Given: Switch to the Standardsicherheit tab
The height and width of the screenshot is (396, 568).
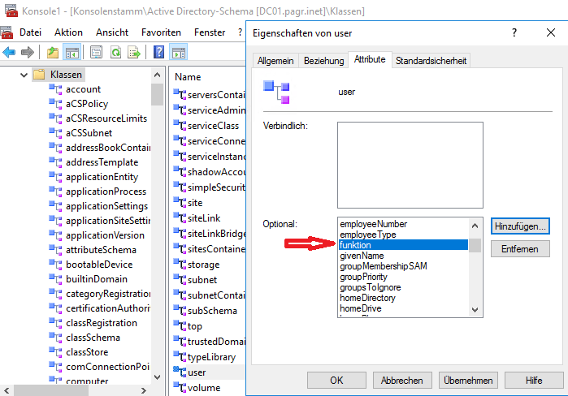Looking at the screenshot, I should tap(431, 61).
